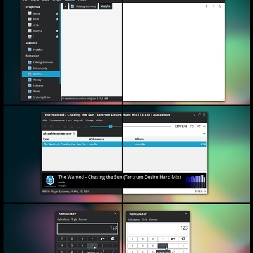The width and height of the screenshot is (253, 253).
Task: Click 8 key in light calculator
Action: [142, 239]
